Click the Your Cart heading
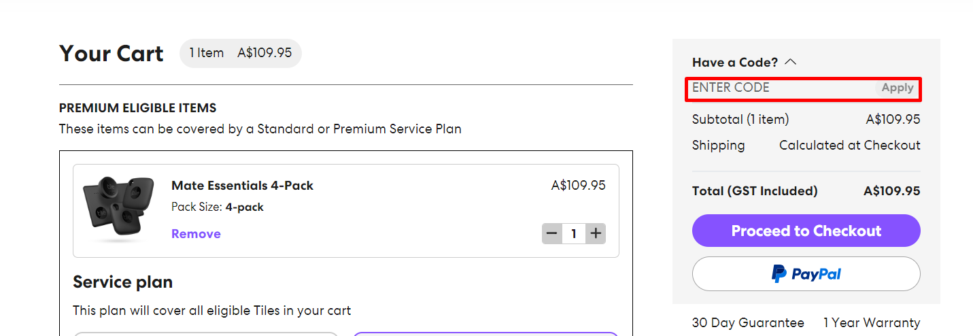The image size is (973, 336). click(x=112, y=54)
